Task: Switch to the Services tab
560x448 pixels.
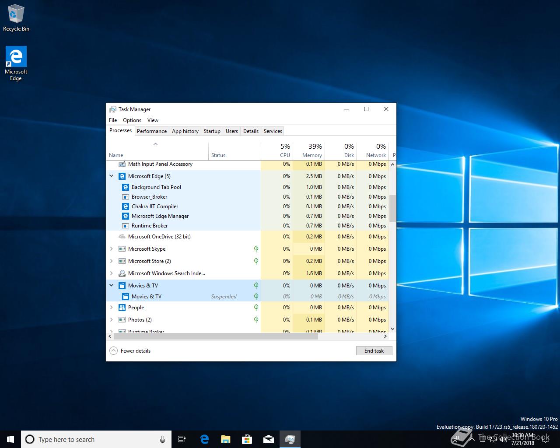Action: (x=273, y=131)
